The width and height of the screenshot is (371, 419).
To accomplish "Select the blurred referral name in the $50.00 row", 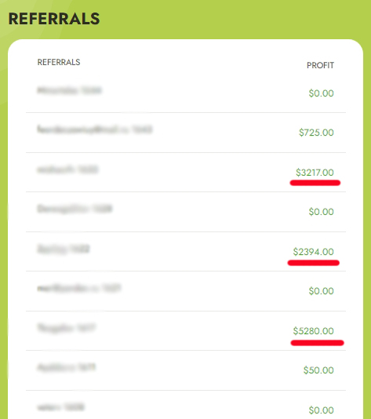I will 66,368.
